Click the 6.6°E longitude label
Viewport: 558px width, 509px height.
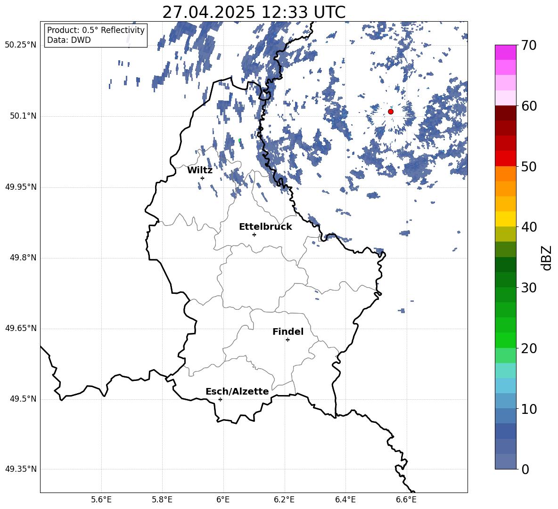tap(406, 500)
